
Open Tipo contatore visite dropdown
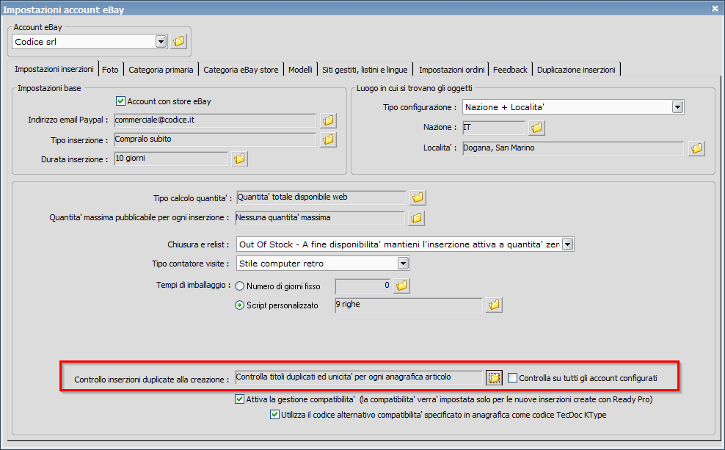point(403,264)
